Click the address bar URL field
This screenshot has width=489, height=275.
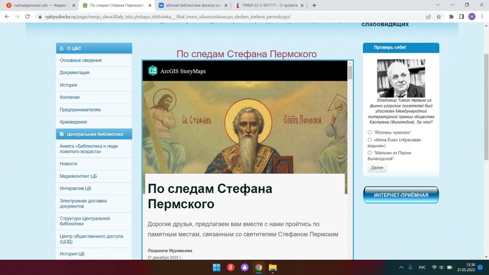[x=231, y=17]
